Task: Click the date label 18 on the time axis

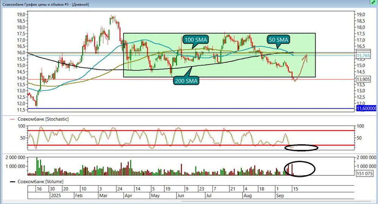Action: tap(262, 189)
